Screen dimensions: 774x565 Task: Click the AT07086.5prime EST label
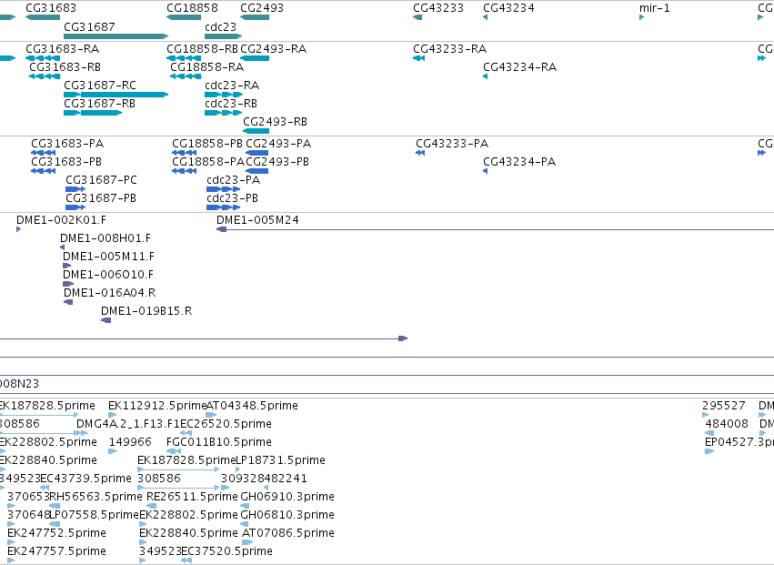(288, 533)
